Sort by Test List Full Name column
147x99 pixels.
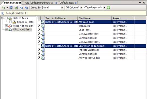[61, 18]
